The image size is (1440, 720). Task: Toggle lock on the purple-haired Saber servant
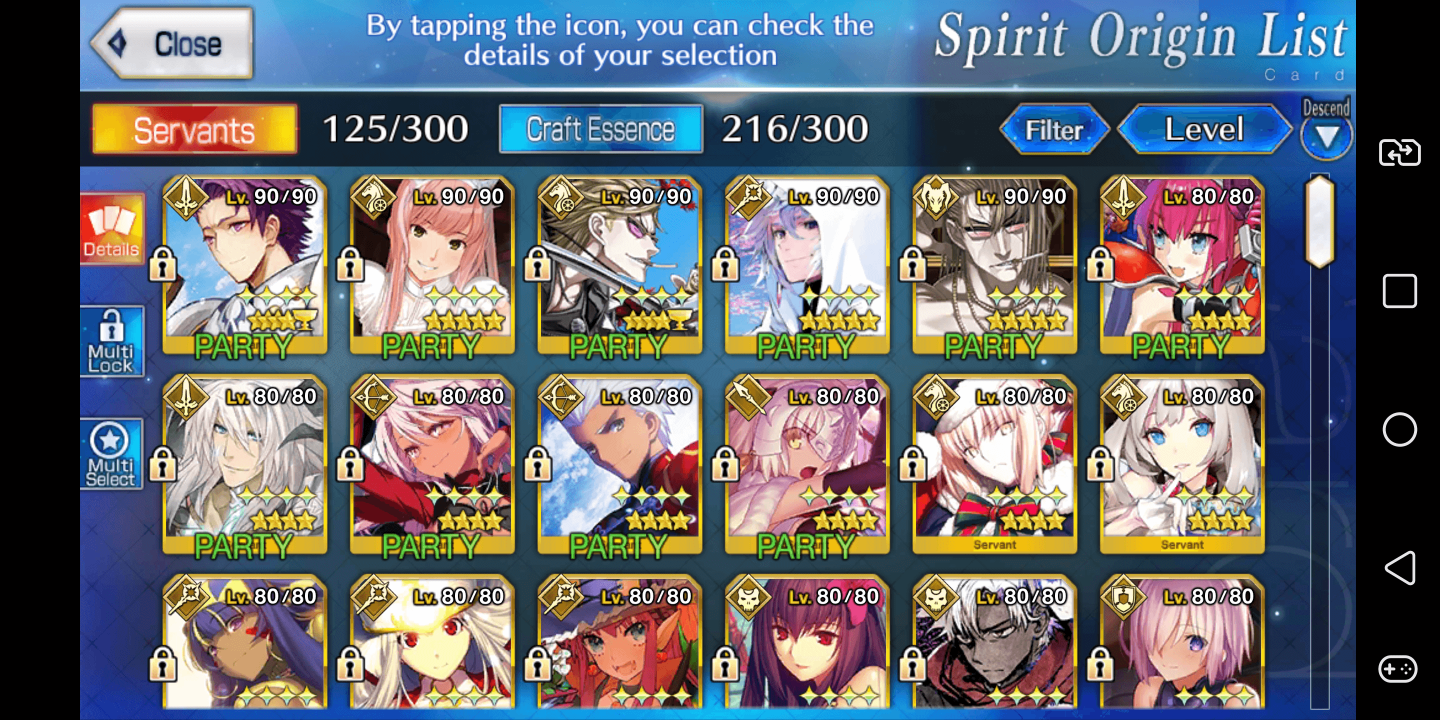coord(162,263)
